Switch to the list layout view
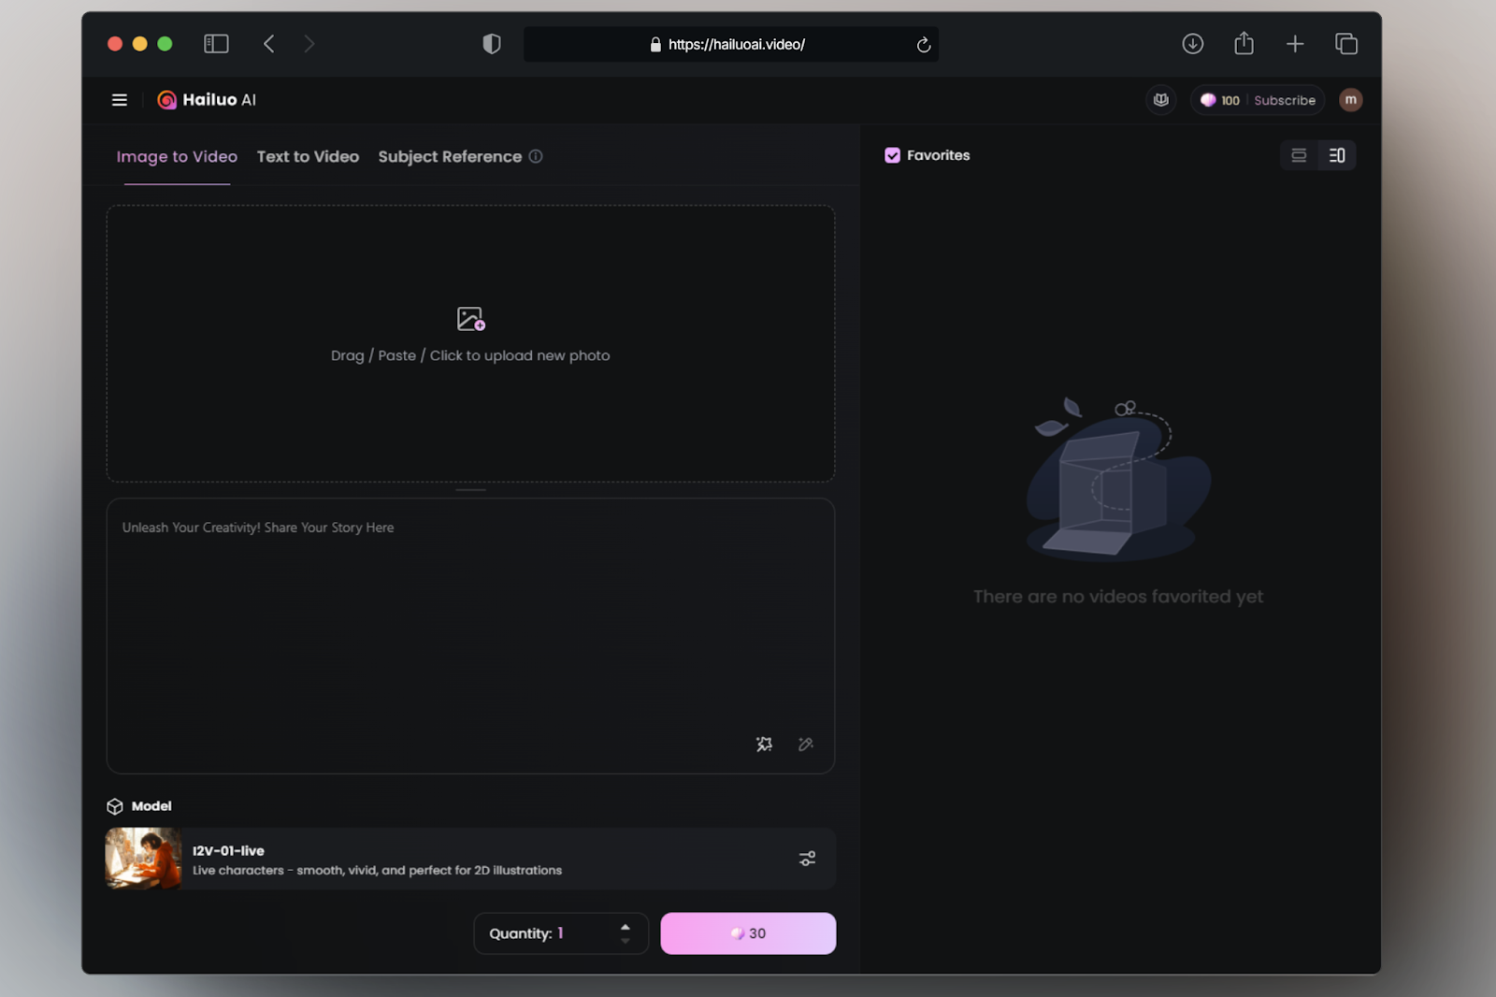This screenshot has width=1496, height=997. (1299, 155)
